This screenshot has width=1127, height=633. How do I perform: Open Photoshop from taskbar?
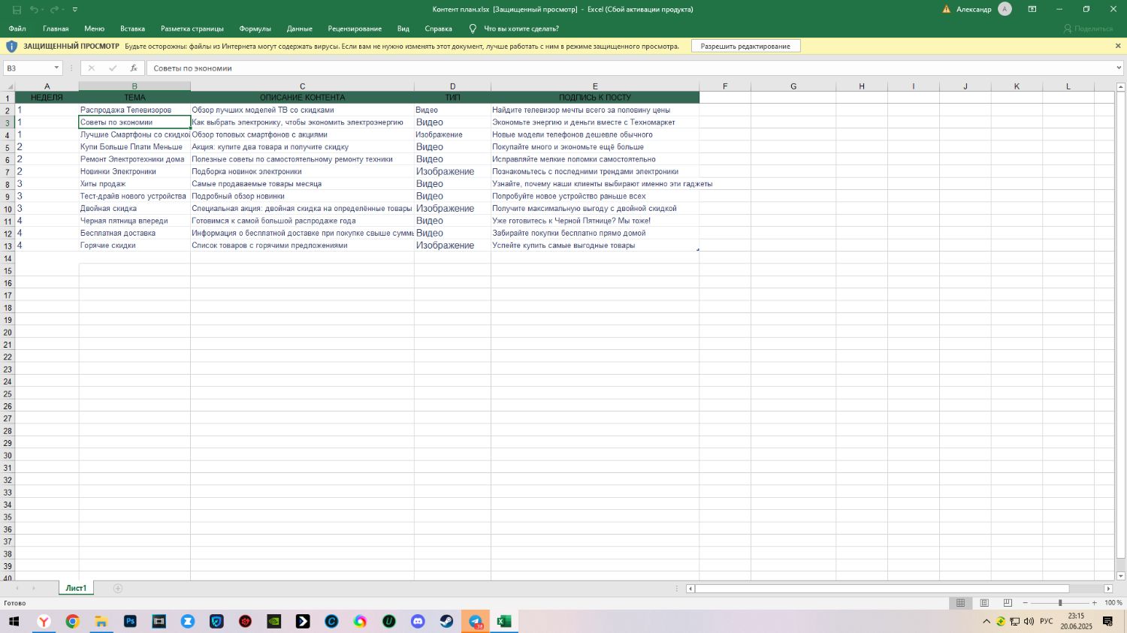130,621
